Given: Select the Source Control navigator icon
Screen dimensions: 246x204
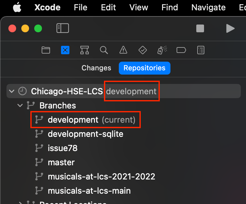Looking at the screenshot, I should 65,50.
